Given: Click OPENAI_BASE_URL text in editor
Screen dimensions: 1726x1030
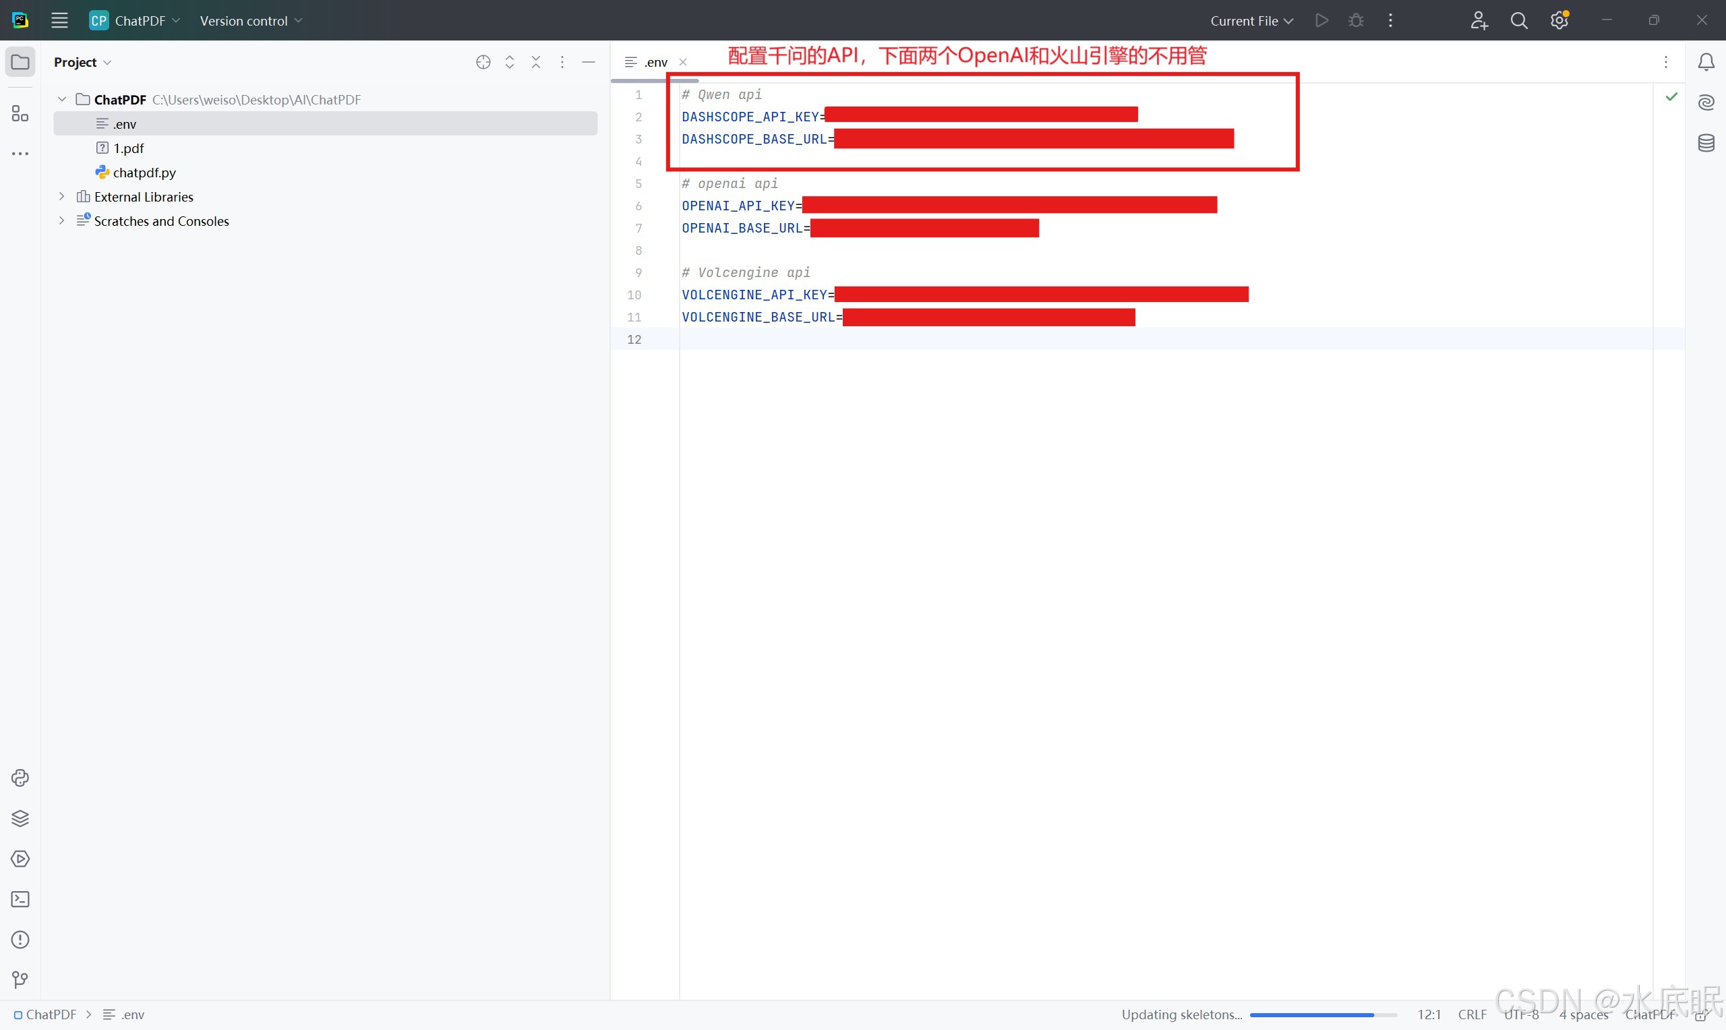Looking at the screenshot, I should pos(742,228).
